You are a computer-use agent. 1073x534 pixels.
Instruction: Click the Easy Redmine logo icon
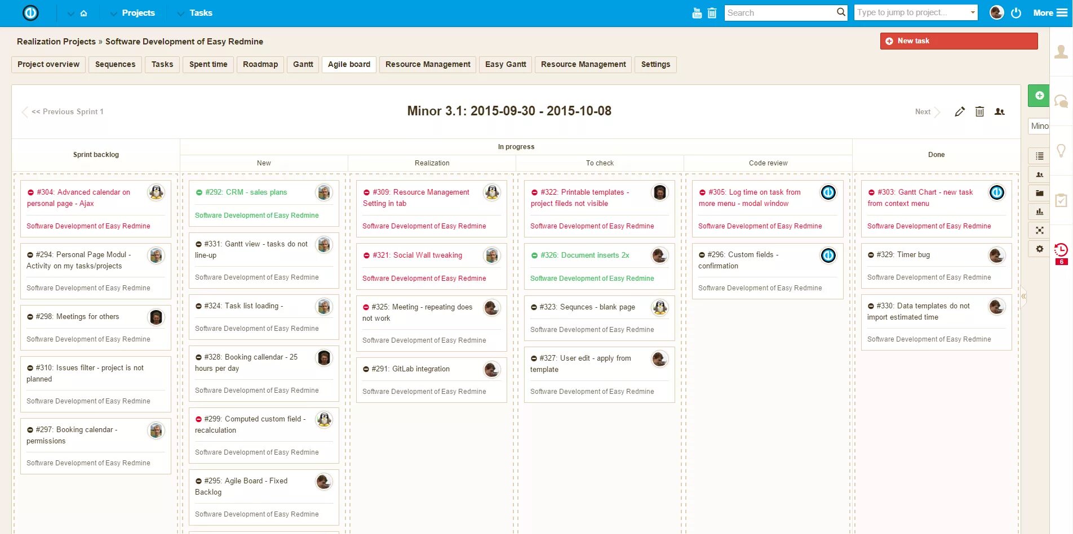pos(30,12)
